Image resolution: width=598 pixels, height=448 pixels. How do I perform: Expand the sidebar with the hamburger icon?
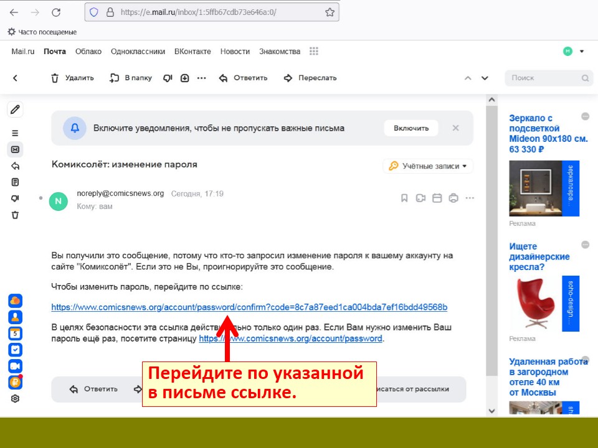tap(15, 133)
